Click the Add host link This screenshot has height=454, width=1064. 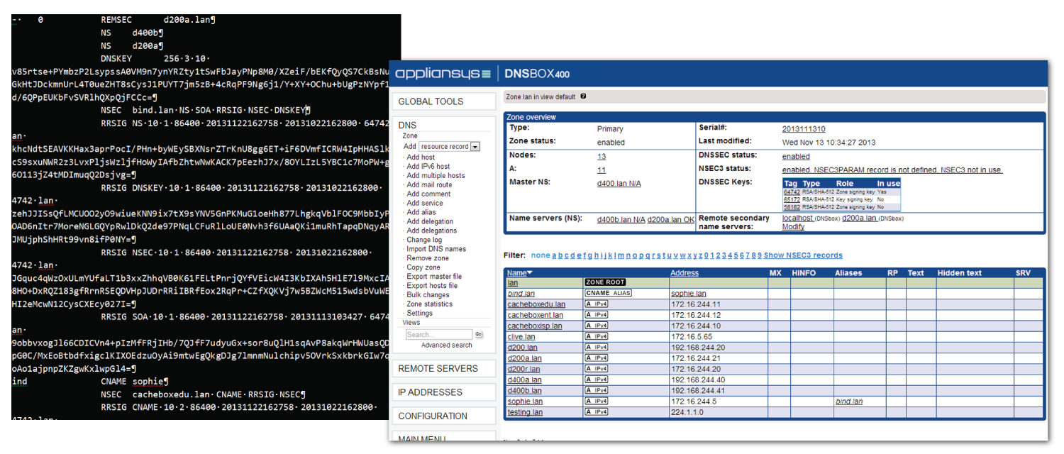[x=421, y=157]
